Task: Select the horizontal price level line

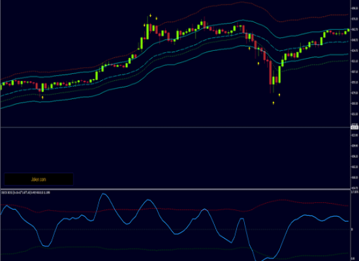Action: (176, 127)
